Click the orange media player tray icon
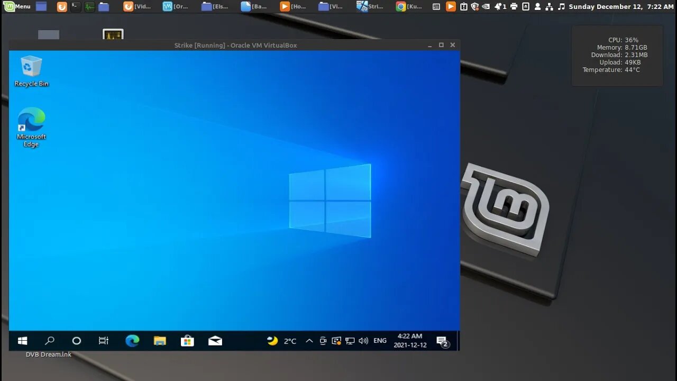The image size is (677, 381). pyautogui.click(x=450, y=7)
